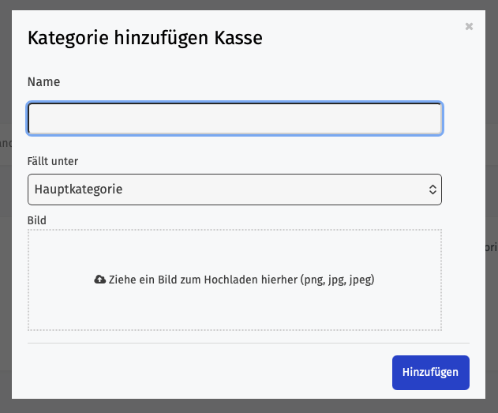Click the dialog title Kategorie hinzufügen Kasse
Screen dimensions: 498x413
(145, 38)
